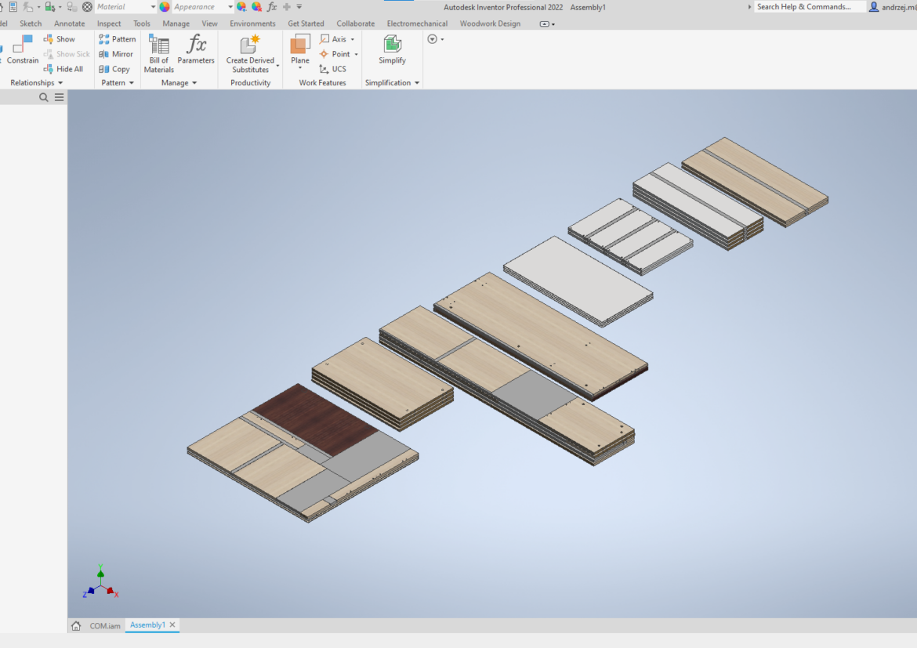Click the Mirror components tool
The image size is (917, 648).
tap(116, 54)
